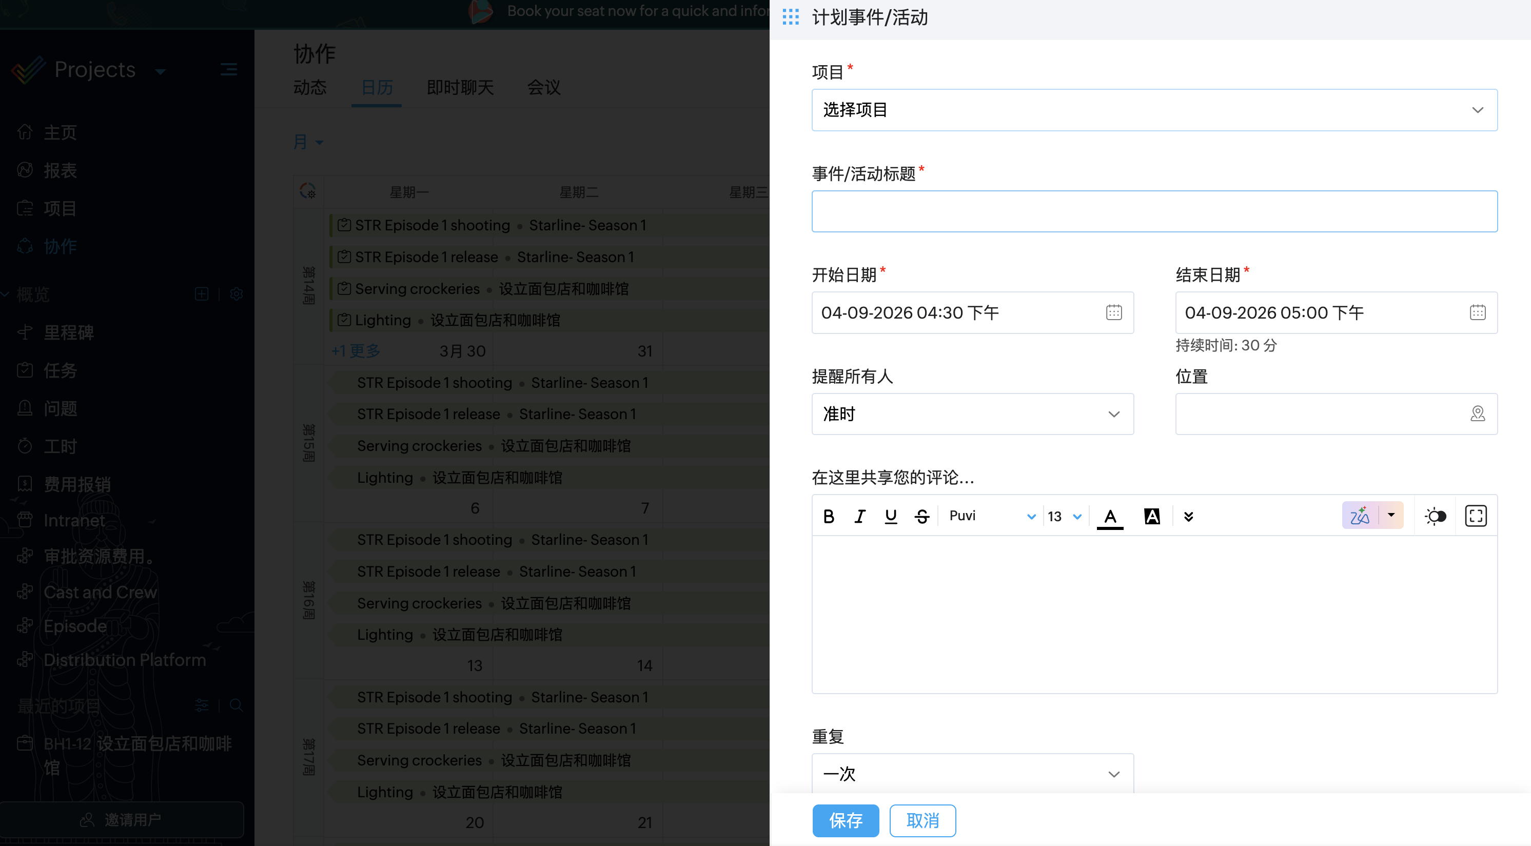
Task: Toggle strikethrough formatting in editor toolbar
Action: [x=922, y=516]
